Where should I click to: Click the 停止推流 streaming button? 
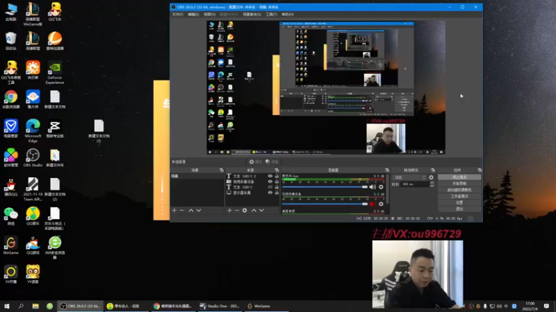click(x=459, y=177)
